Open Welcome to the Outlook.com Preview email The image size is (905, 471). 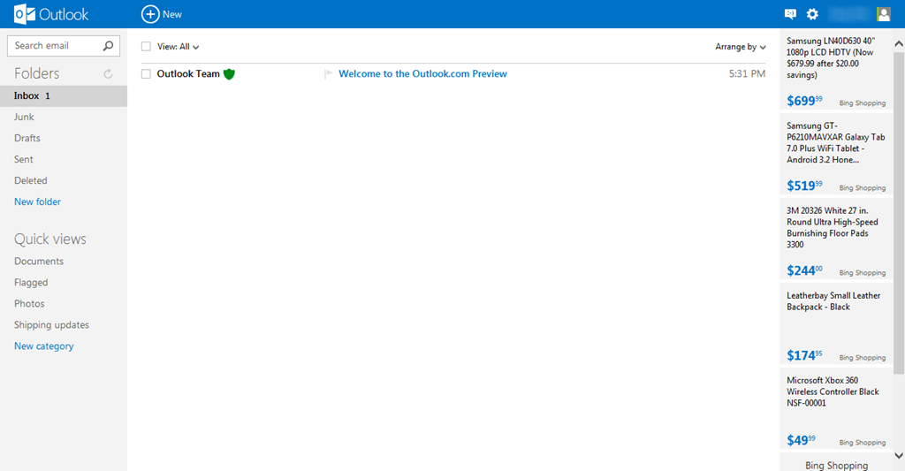(x=422, y=74)
